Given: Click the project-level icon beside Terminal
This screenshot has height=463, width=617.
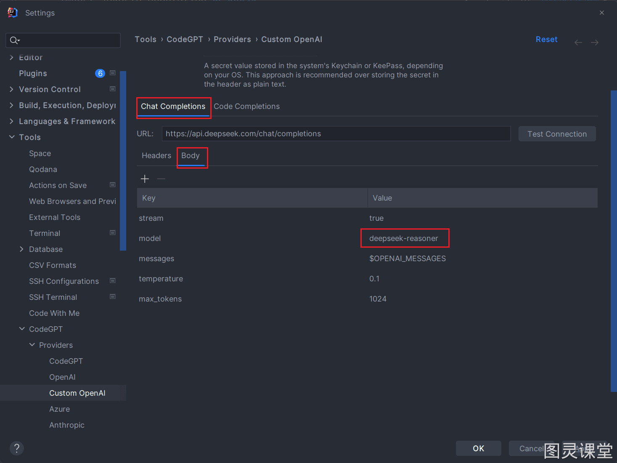Looking at the screenshot, I should coord(113,233).
